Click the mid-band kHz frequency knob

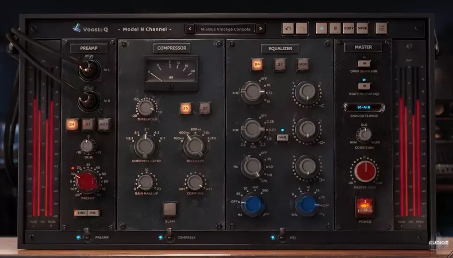pyautogui.click(x=252, y=130)
